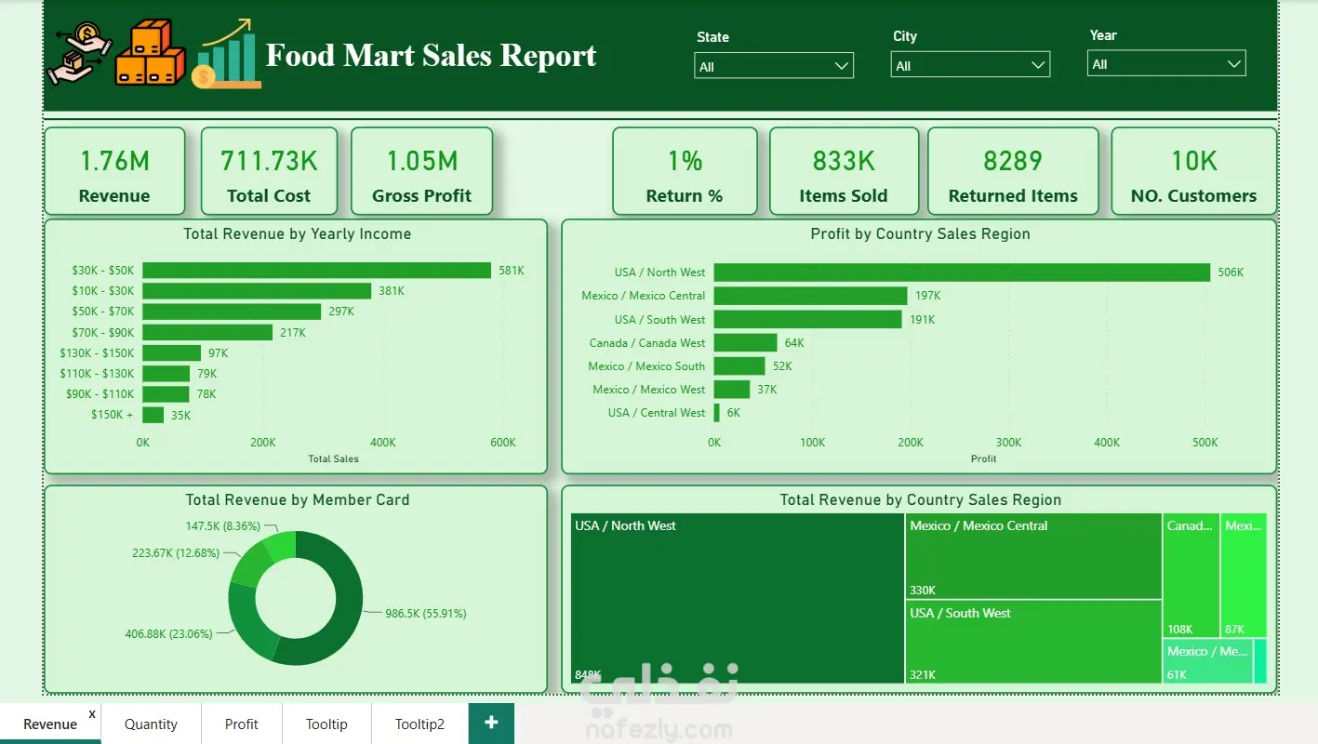Click the Returned Items card
The image size is (1318, 744).
1013,171
